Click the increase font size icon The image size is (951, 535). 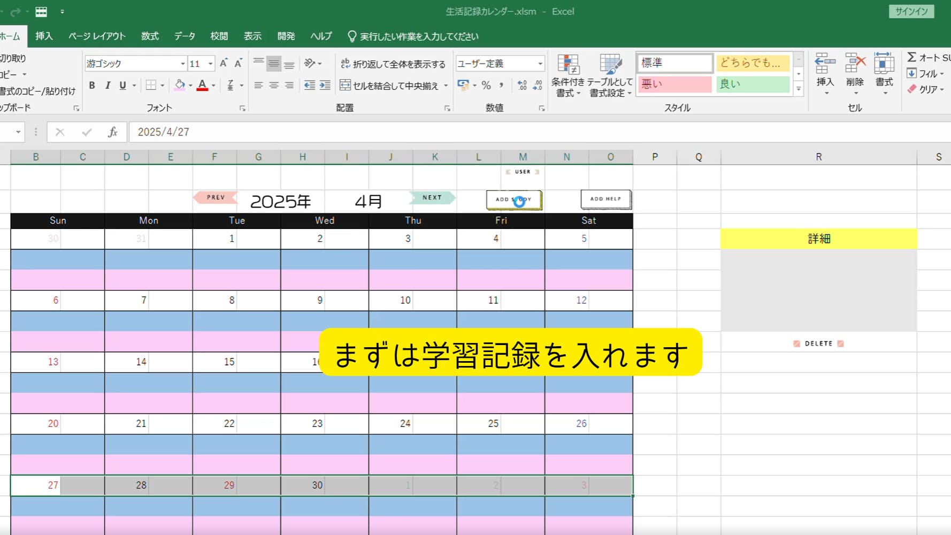coord(224,64)
